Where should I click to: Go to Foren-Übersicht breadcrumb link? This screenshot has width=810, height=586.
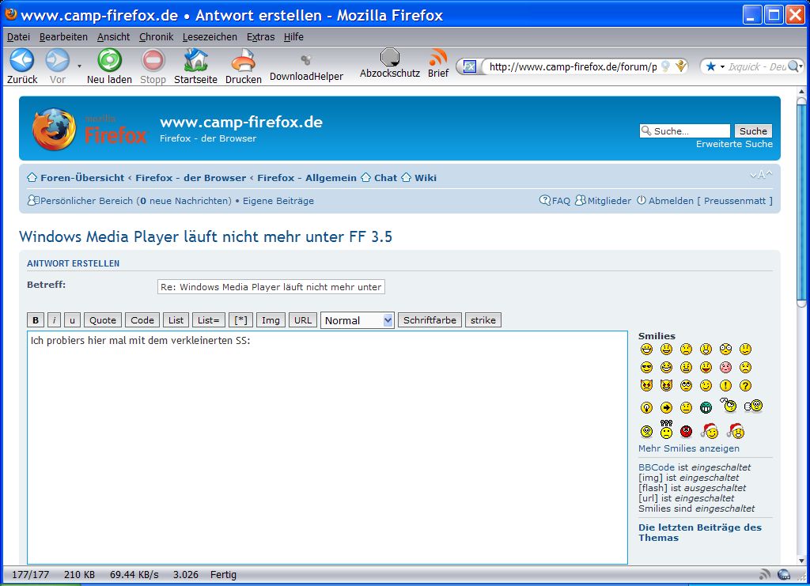click(82, 178)
